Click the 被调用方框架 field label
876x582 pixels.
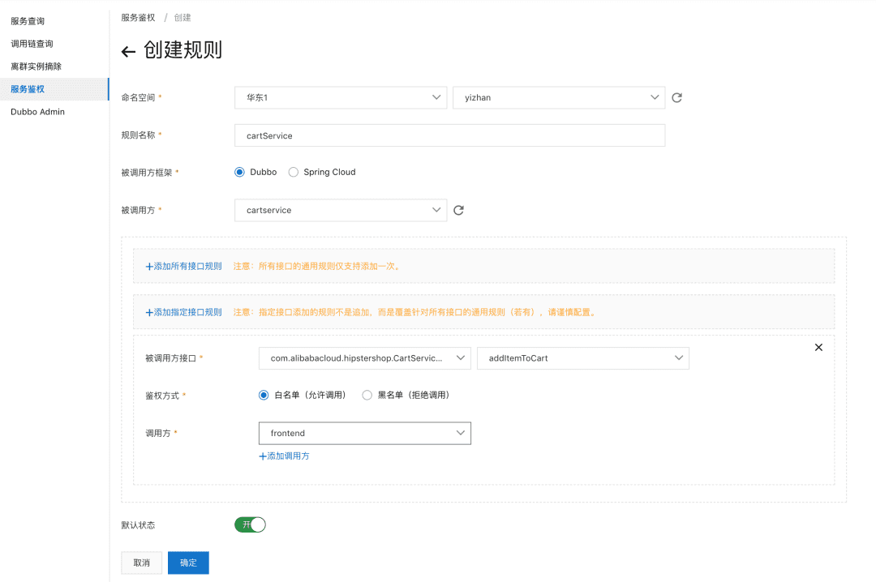(x=146, y=173)
